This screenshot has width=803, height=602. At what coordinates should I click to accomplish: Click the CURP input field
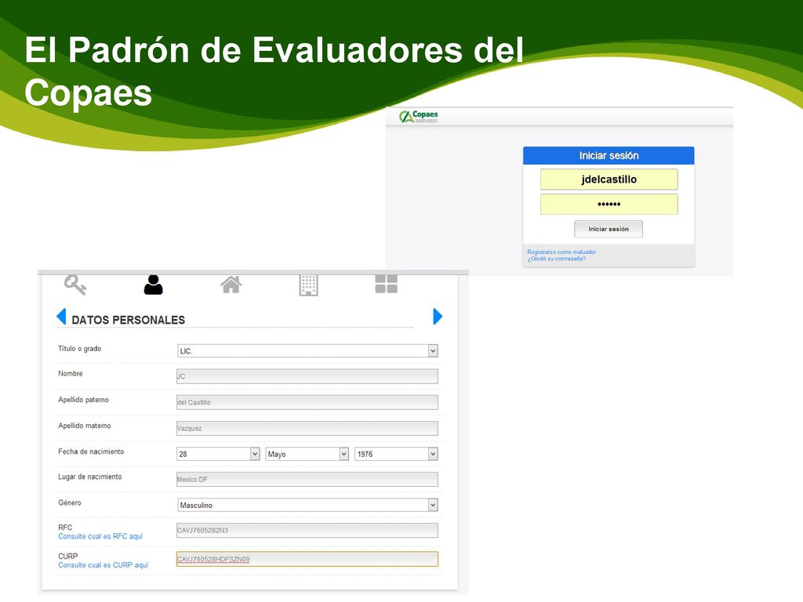[x=307, y=559]
